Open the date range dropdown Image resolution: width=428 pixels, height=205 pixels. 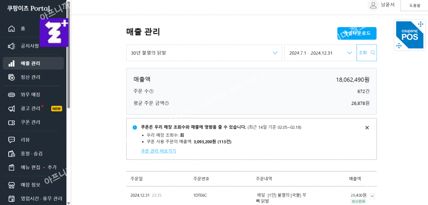(320, 53)
